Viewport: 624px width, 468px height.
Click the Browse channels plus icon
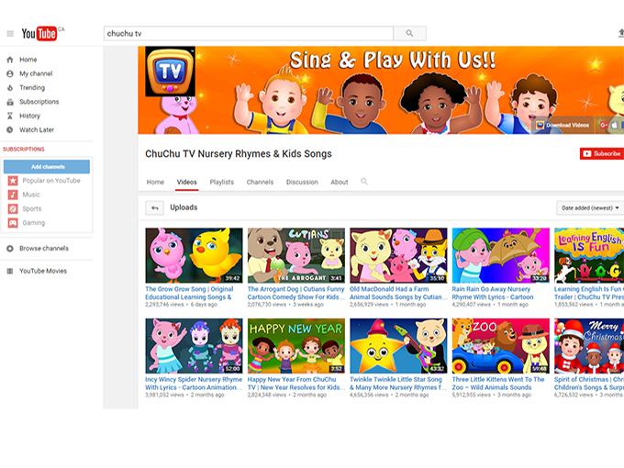[x=10, y=249]
